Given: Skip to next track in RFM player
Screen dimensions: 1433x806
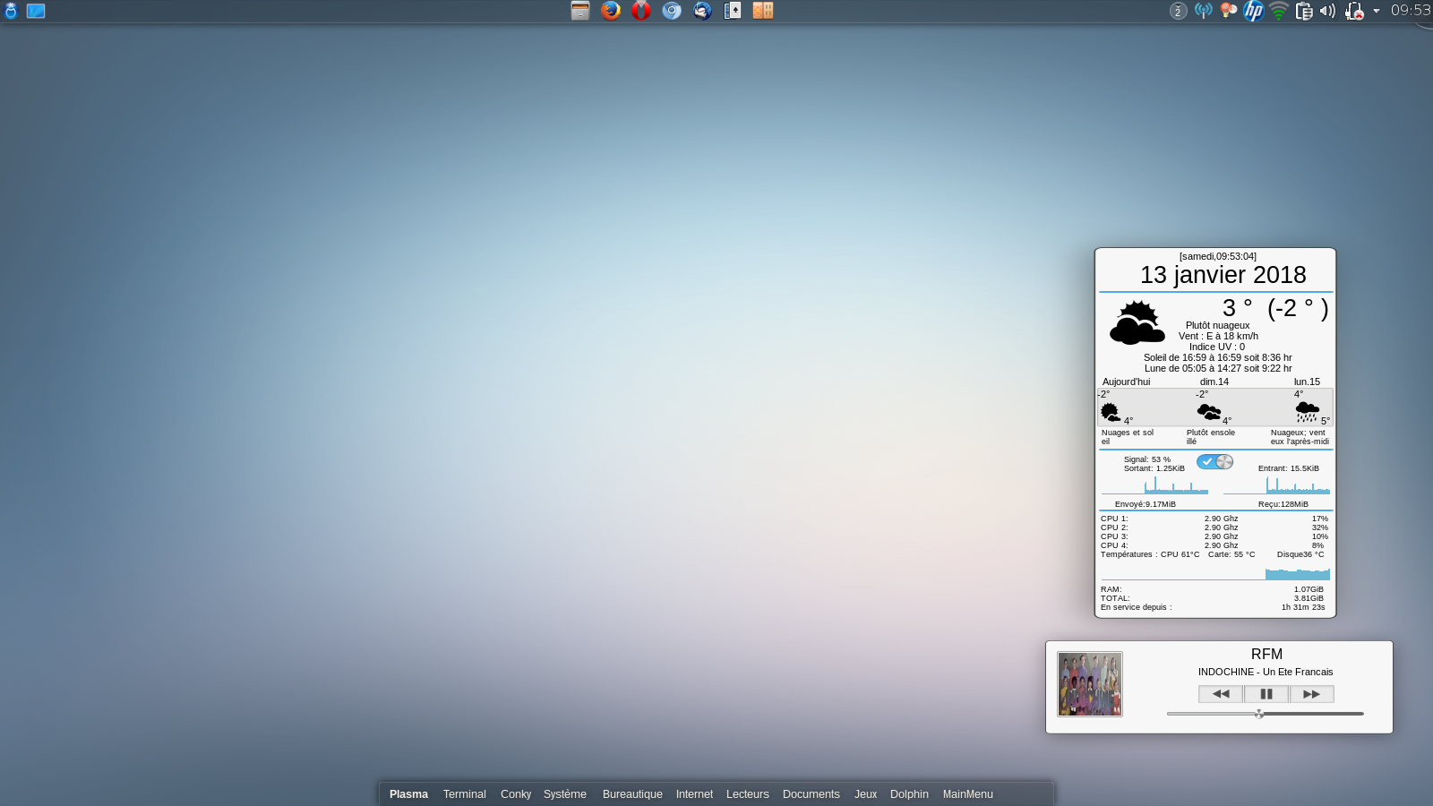Looking at the screenshot, I should pyautogui.click(x=1312, y=694).
